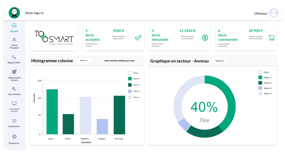
Task: Open the Satisfactions menu label
Action: 14,126
